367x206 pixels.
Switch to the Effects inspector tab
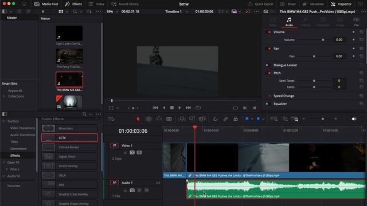[306, 22]
